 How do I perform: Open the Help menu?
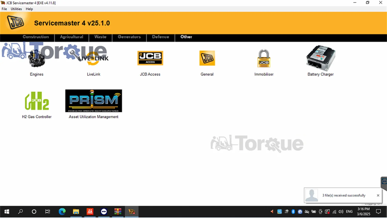(29, 9)
